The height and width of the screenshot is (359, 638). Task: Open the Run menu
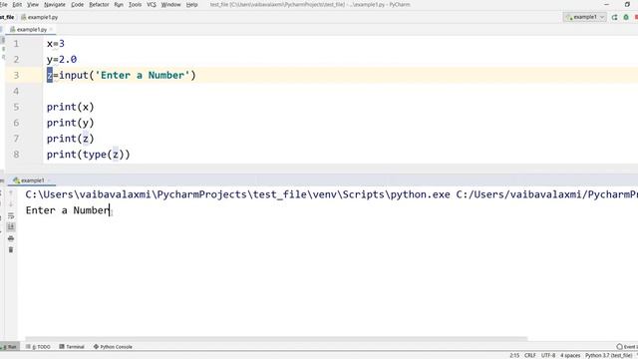click(119, 4)
